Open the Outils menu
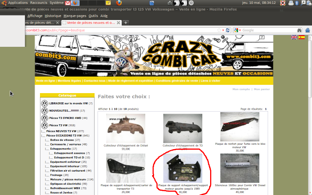The width and height of the screenshot is (312, 195). pyautogui.click(x=93, y=16)
